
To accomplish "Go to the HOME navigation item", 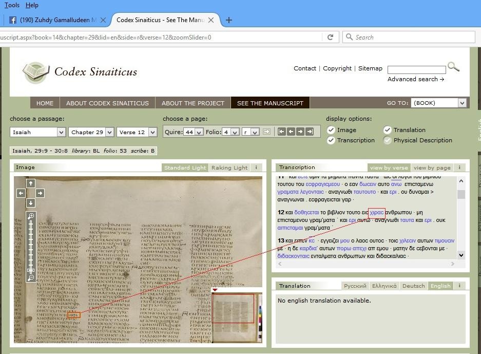I will click(45, 103).
